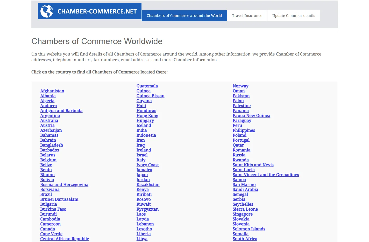
Task: Select Italy country link
Action: coord(141,160)
